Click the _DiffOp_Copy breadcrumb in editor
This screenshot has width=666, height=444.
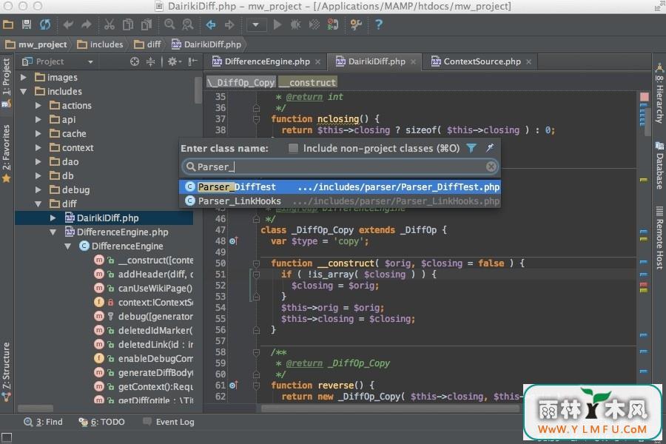[241, 82]
